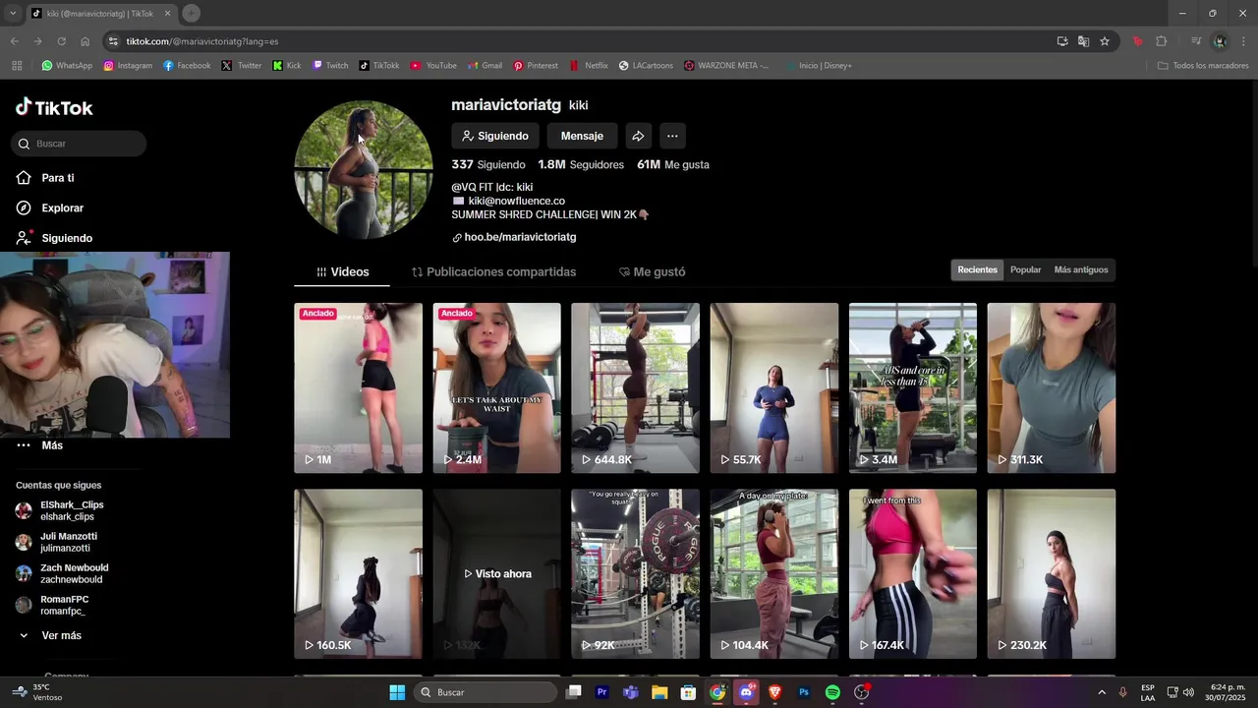Click the Windows taskbar Buscar box
The image size is (1258, 708).
[486, 692]
